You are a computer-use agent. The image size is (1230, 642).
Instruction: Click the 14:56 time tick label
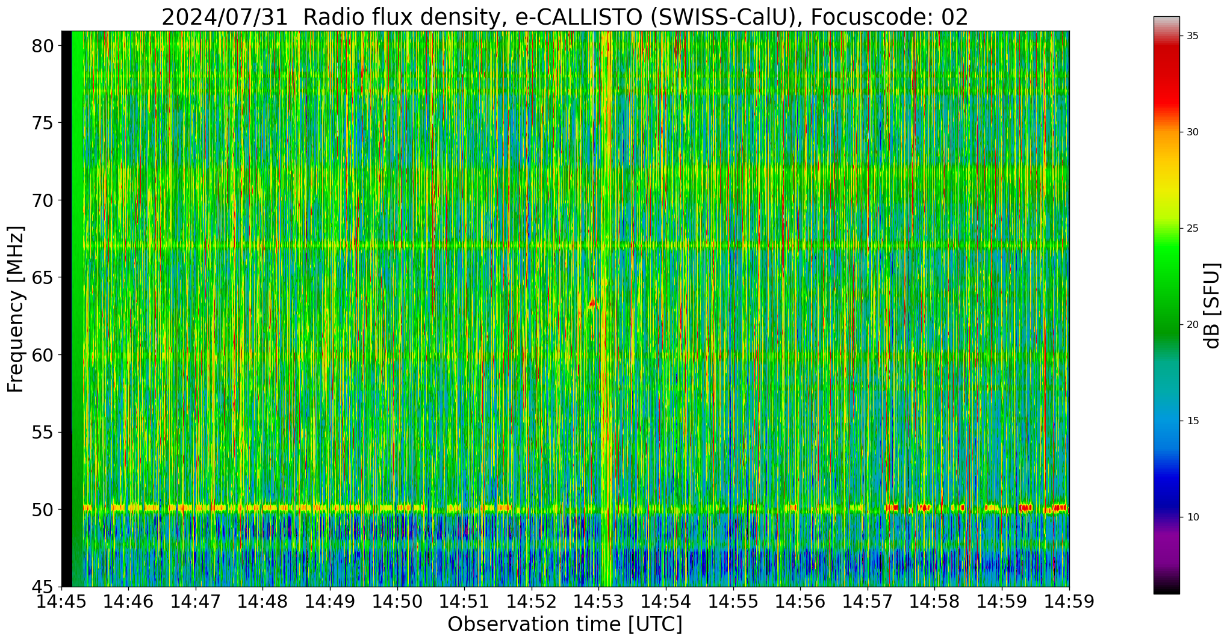coord(800,601)
